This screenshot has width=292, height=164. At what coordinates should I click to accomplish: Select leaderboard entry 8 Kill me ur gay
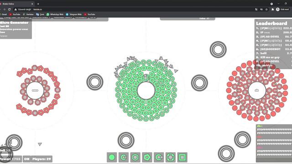pyautogui.click(x=274, y=57)
